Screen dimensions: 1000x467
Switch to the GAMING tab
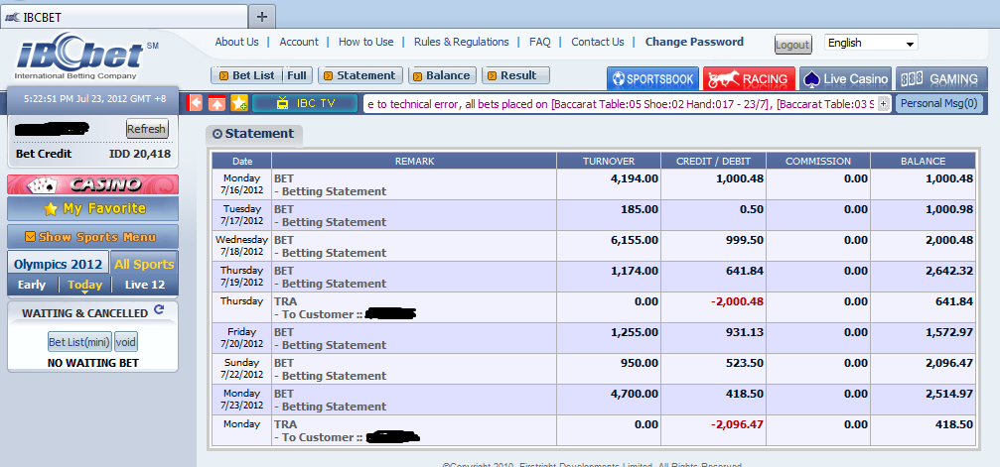tap(941, 79)
